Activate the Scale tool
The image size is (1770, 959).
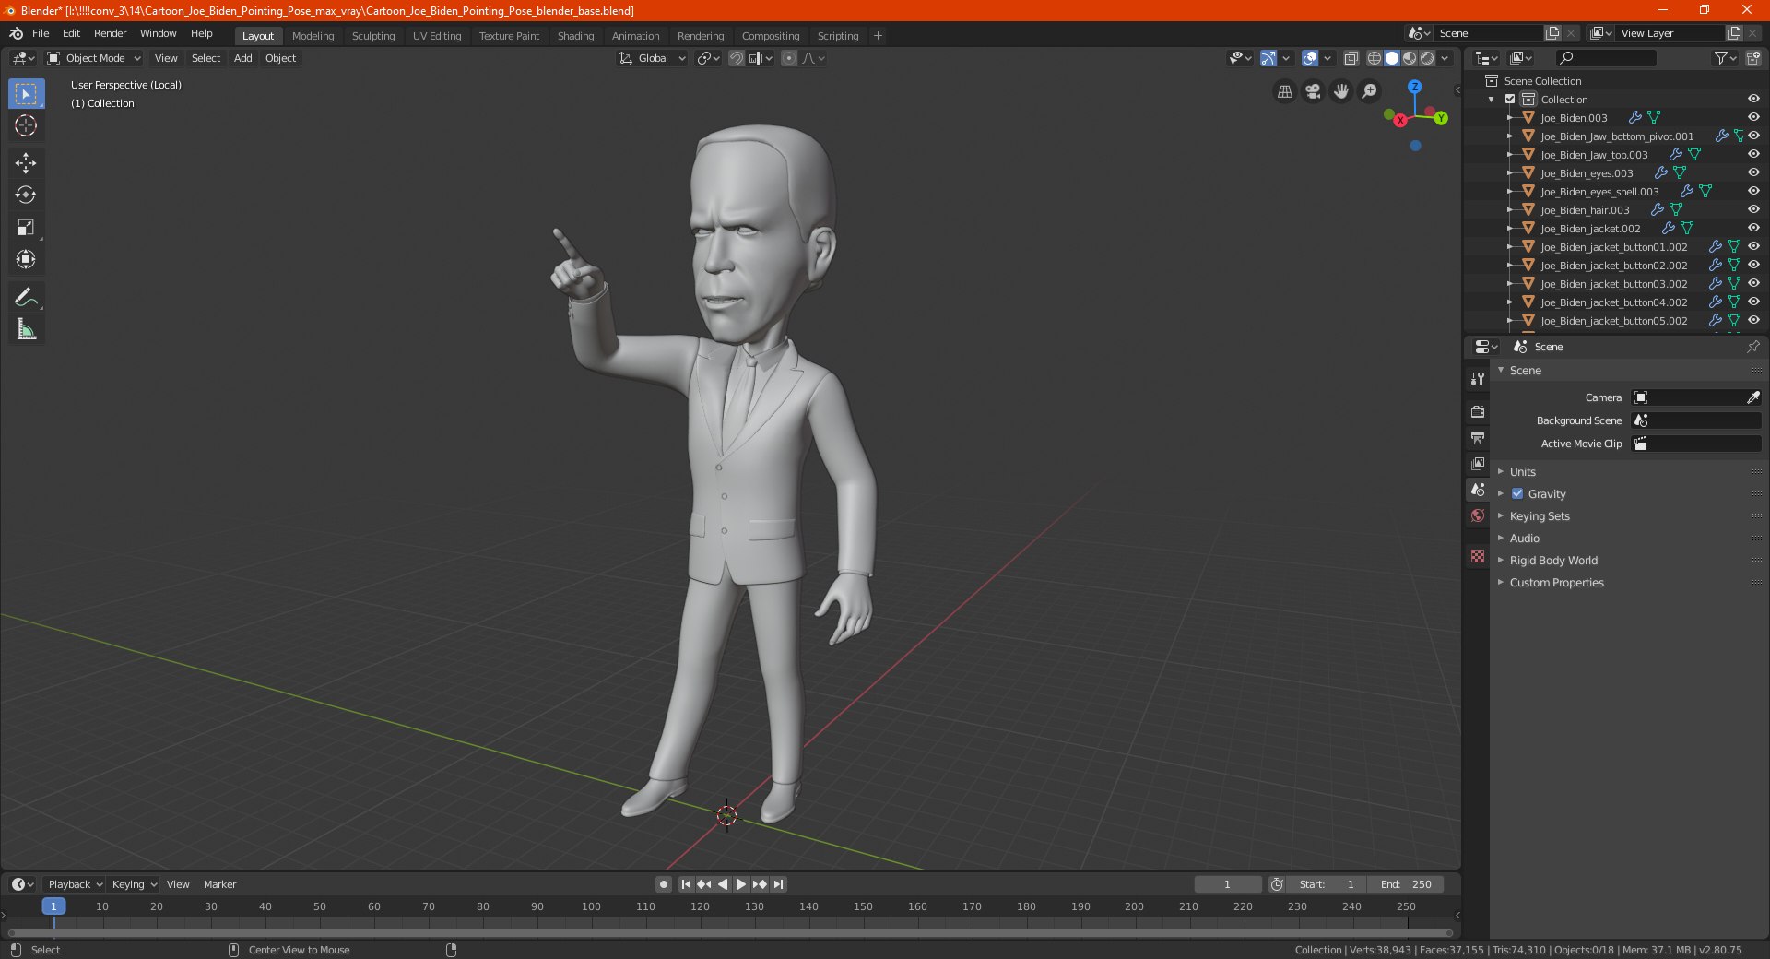[x=26, y=228]
